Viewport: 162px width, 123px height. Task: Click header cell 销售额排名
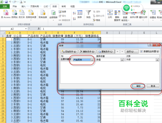point(93,36)
